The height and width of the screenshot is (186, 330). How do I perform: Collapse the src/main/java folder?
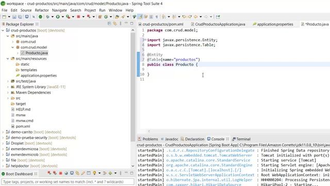pos(8,36)
